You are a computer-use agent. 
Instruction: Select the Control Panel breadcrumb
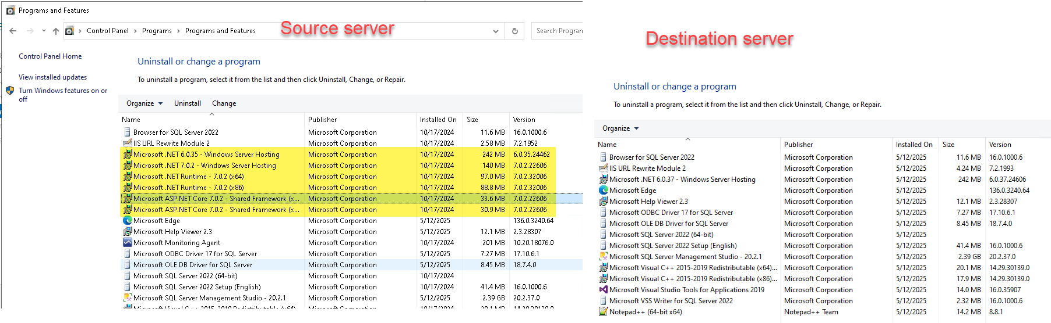tap(108, 31)
